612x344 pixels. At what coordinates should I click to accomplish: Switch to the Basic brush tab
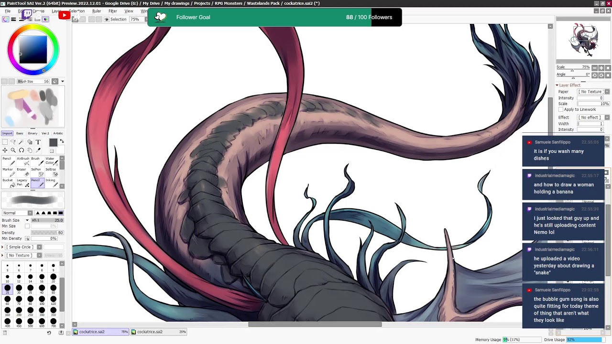click(20, 133)
